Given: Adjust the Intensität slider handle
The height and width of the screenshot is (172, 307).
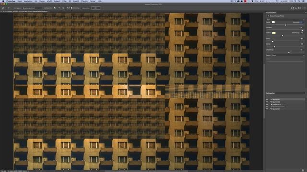Looking at the screenshot, I should [x=286, y=25].
